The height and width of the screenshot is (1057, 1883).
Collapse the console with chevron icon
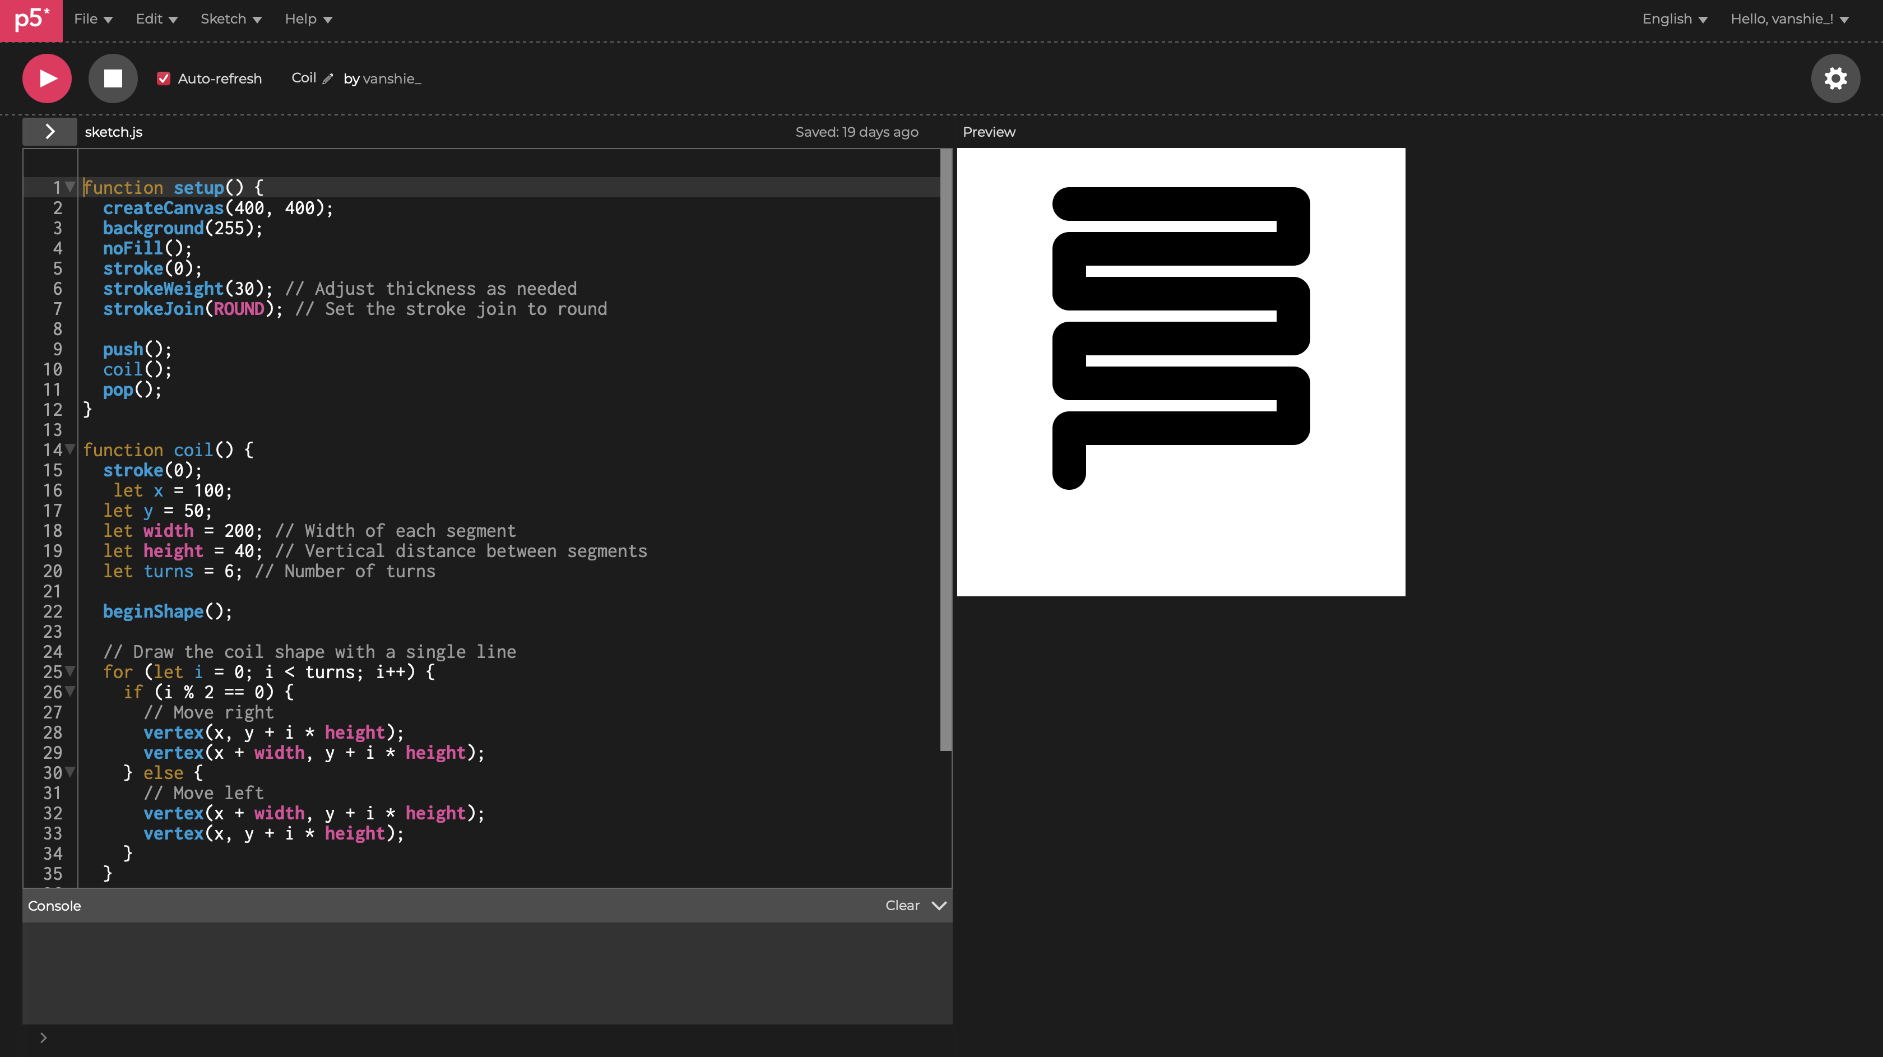point(939,906)
